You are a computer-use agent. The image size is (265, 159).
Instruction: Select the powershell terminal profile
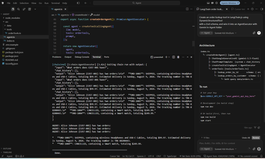point(157,57)
